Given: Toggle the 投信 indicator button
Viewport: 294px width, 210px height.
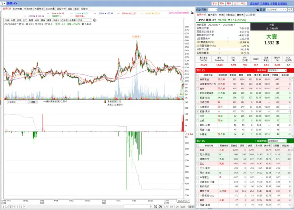Looking at the screenshot, I should click(19, 20).
